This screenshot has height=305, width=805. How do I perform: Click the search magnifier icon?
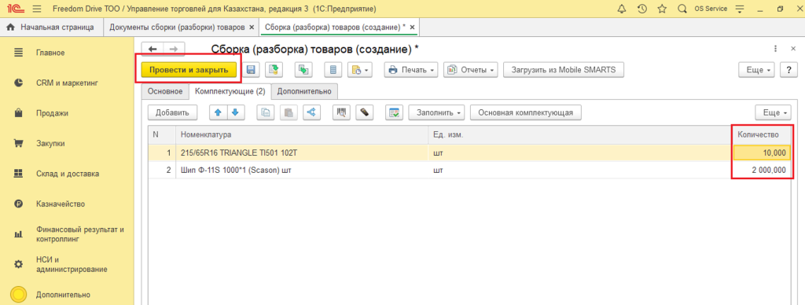682,9
